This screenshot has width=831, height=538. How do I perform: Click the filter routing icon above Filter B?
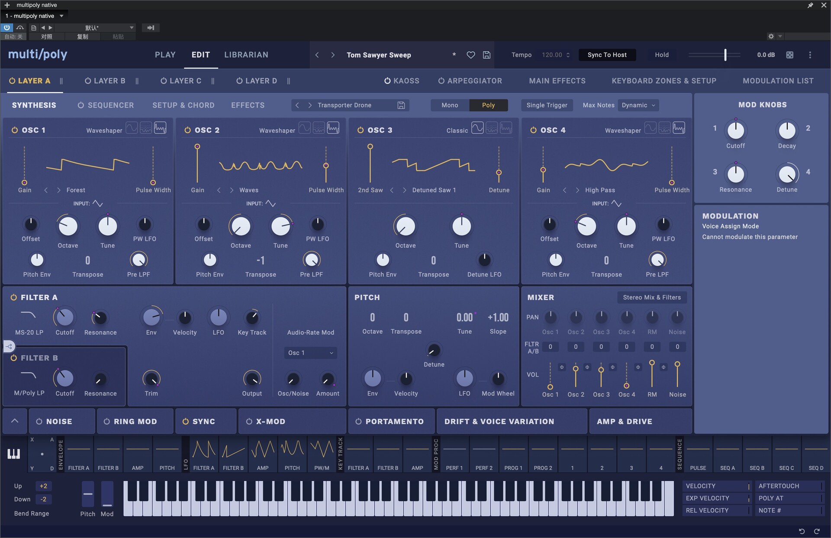[9, 346]
